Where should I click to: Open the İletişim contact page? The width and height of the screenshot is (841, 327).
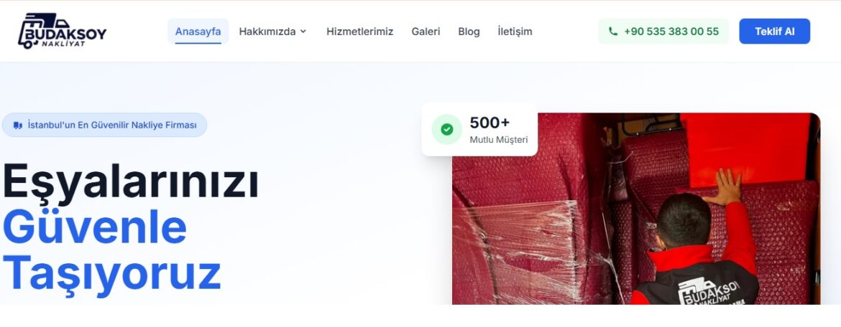(515, 32)
